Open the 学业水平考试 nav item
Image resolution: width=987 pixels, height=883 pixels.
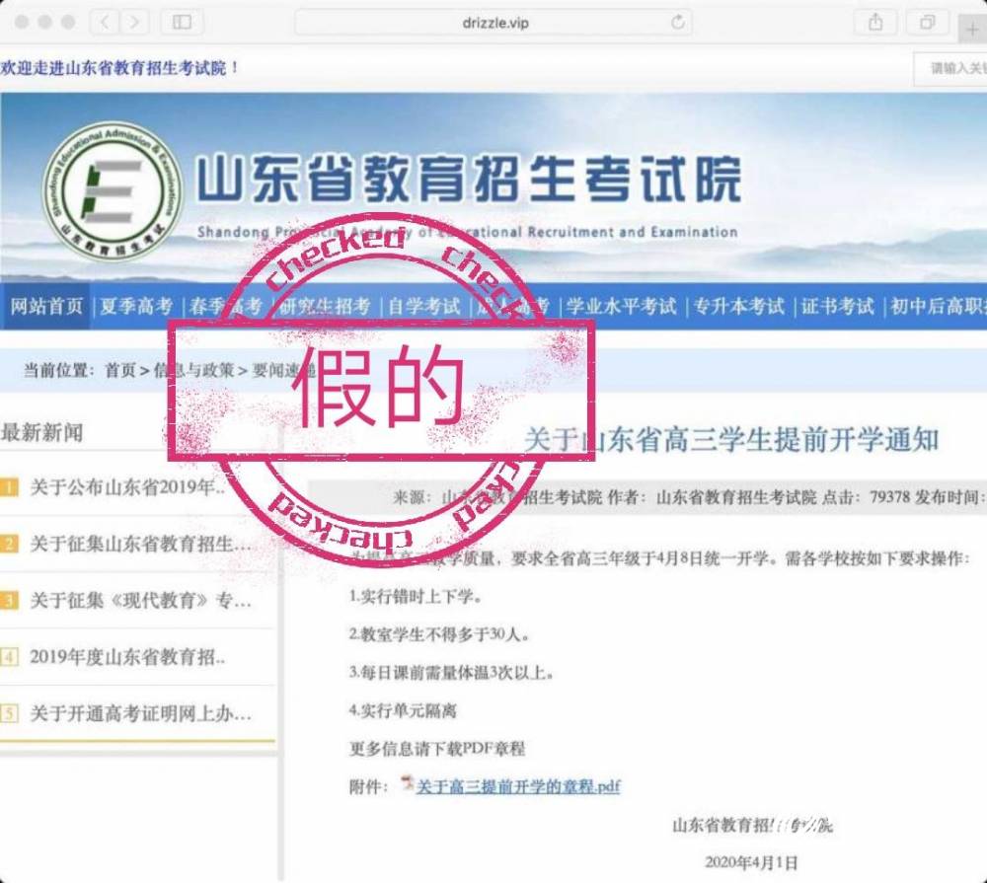tap(621, 307)
